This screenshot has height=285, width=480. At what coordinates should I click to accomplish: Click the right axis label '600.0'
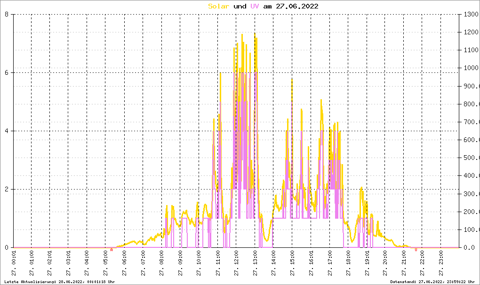click(x=472, y=140)
